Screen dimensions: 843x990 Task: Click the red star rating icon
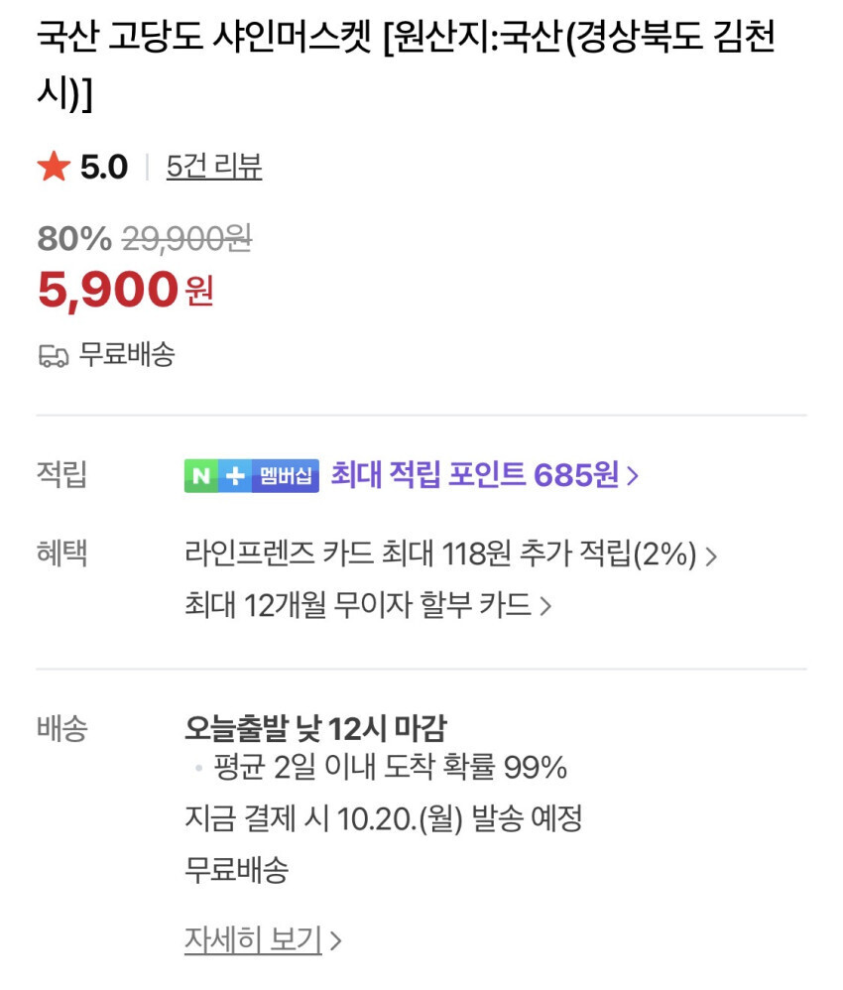click(54, 168)
